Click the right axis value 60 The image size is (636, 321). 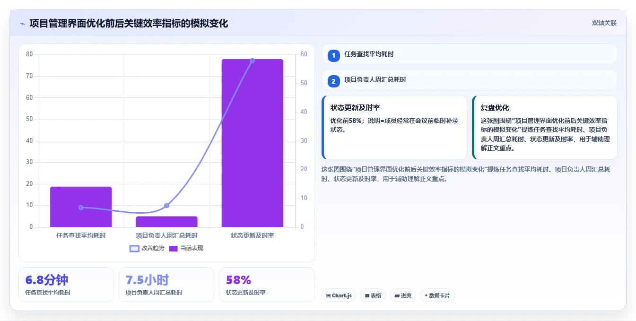tap(304, 54)
